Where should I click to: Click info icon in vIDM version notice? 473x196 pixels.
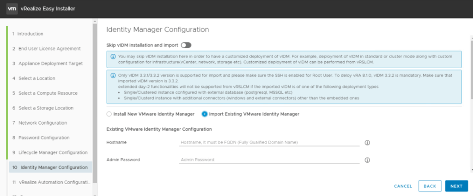[113, 75]
